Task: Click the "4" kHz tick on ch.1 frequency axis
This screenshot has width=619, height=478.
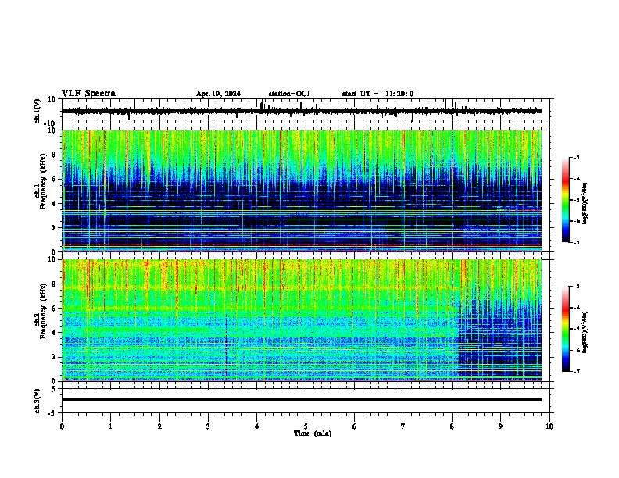Action: (x=55, y=204)
